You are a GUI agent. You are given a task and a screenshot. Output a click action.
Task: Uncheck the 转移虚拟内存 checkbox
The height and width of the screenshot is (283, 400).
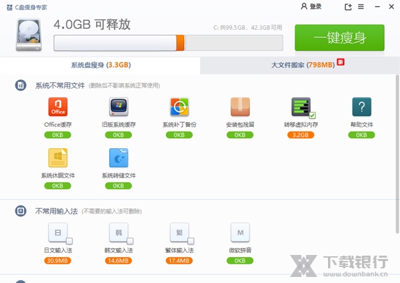[313, 115]
